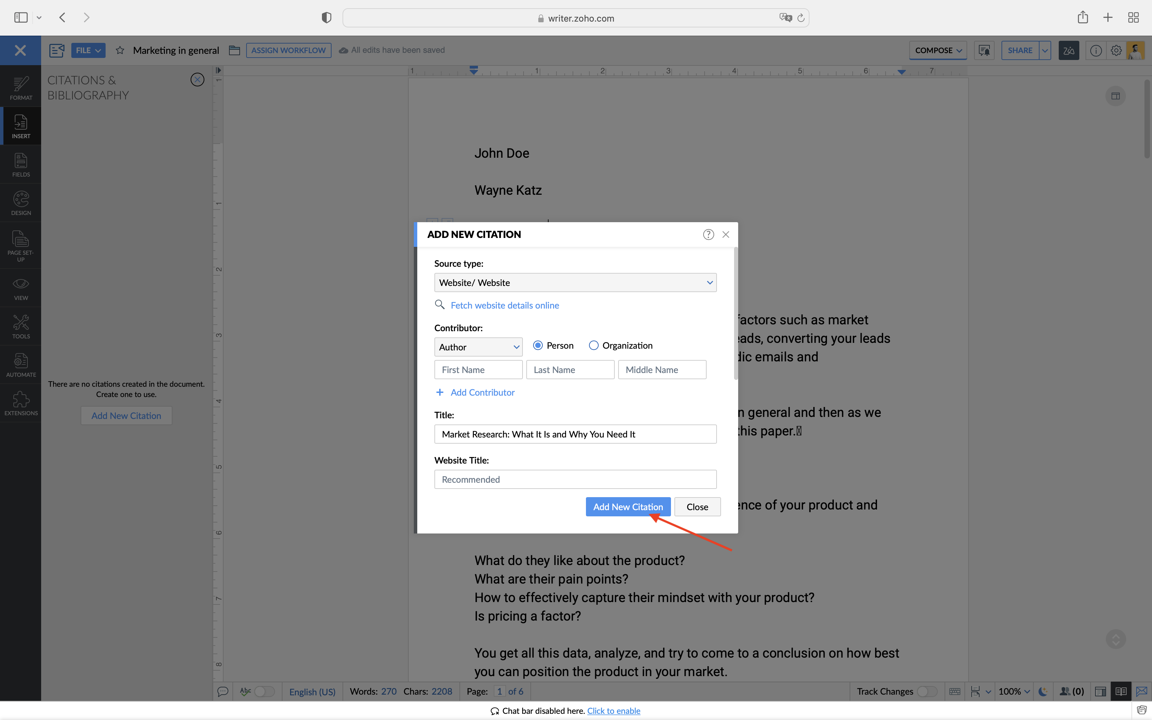Open the Design sidebar panel
Image resolution: width=1152 pixels, height=720 pixels.
point(21,203)
